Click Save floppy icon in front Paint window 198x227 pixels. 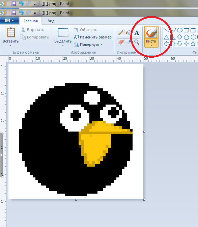(x=14, y=13)
